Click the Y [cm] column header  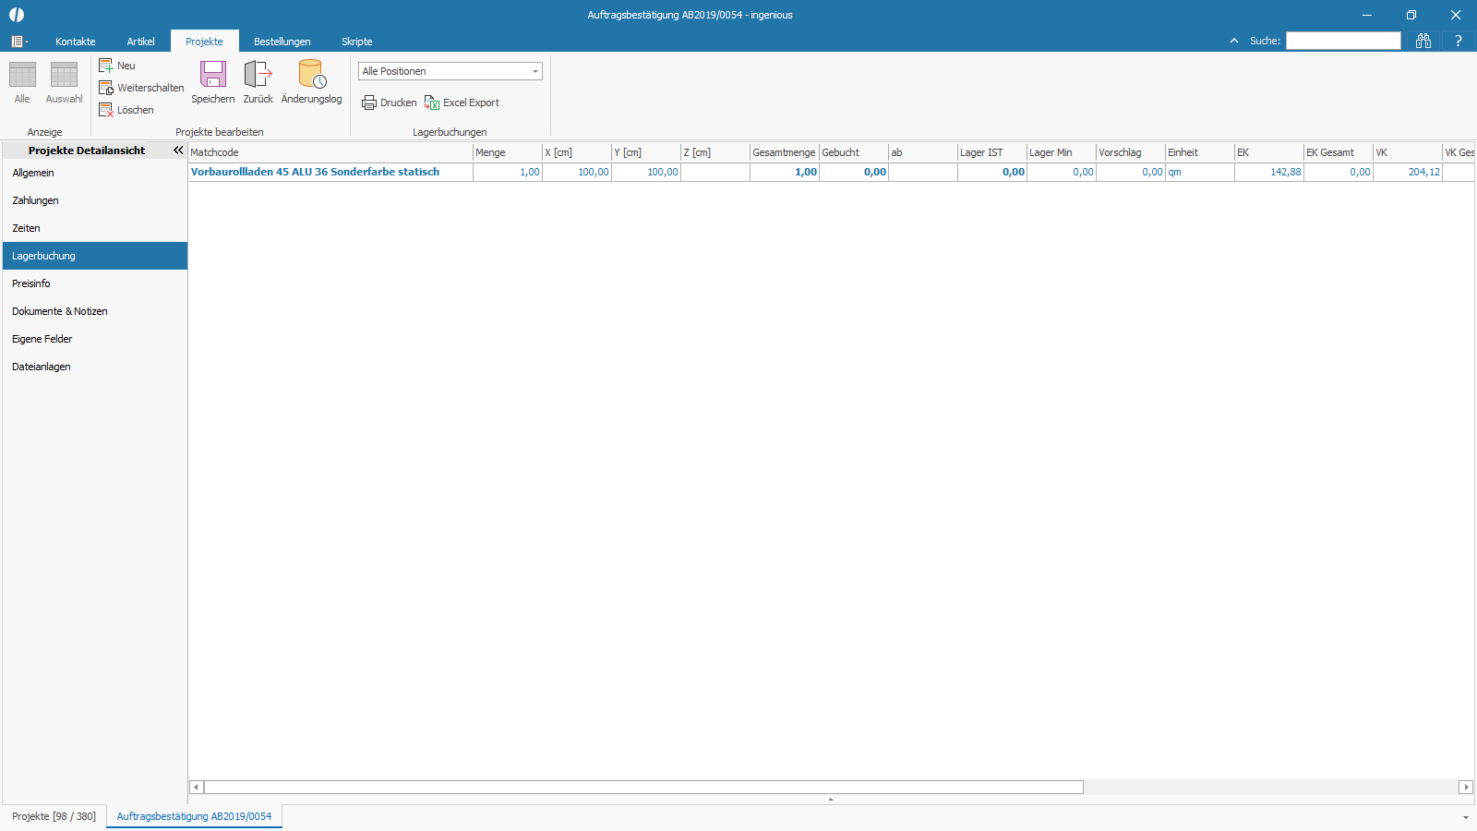(x=646, y=152)
